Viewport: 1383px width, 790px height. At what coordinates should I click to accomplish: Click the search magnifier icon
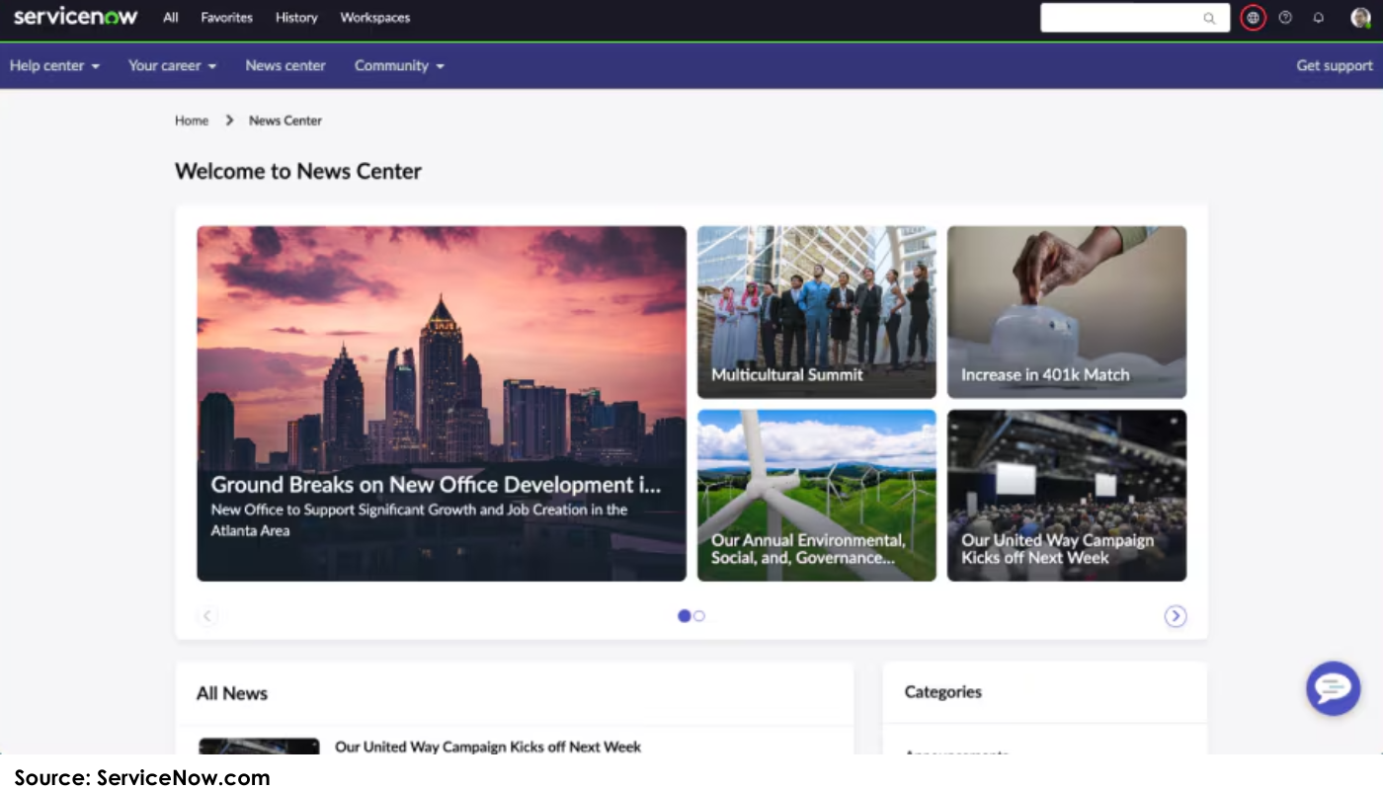[1209, 18]
